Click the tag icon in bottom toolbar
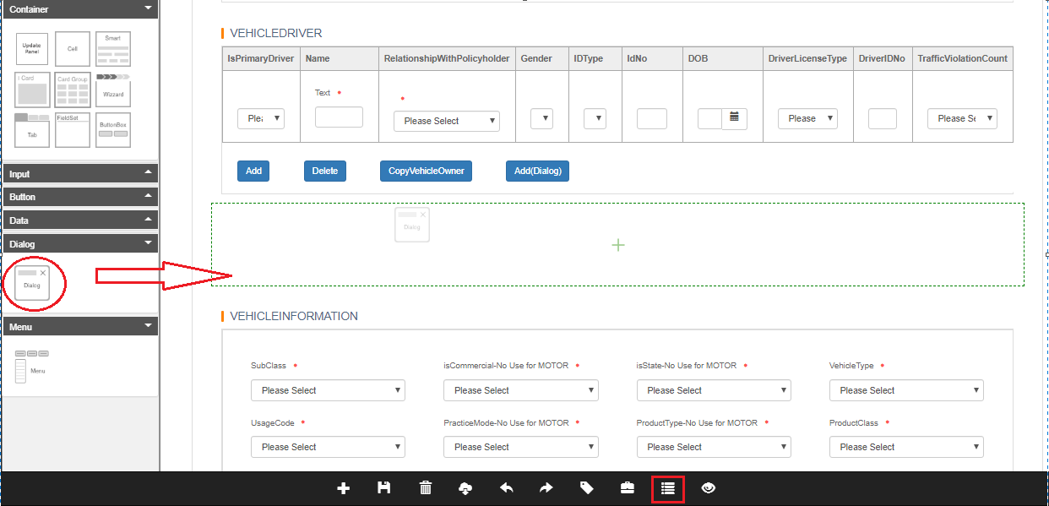Screen dimensions: 1049x506 point(586,488)
